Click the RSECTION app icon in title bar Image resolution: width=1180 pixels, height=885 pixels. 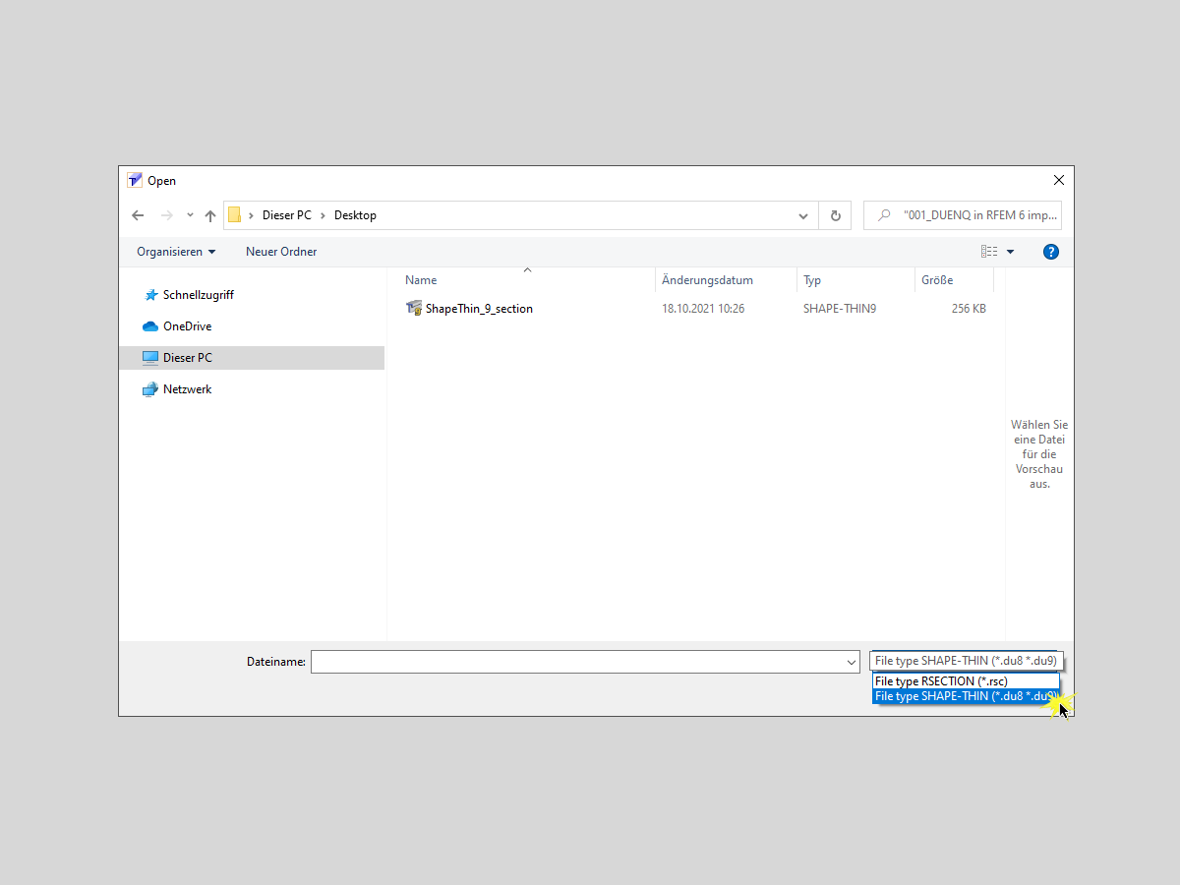[x=134, y=180]
